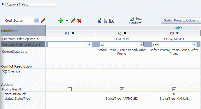The height and width of the screenshot is (109, 201).
Task: Click the first table split icon
Action: point(99,21)
